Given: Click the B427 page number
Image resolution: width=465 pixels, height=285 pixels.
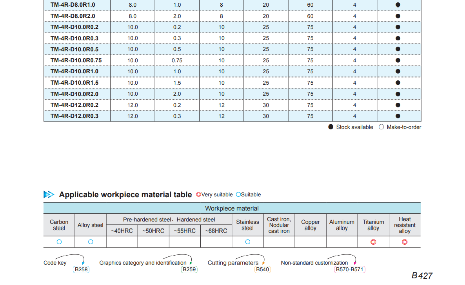Looking at the screenshot, I should (422, 276).
